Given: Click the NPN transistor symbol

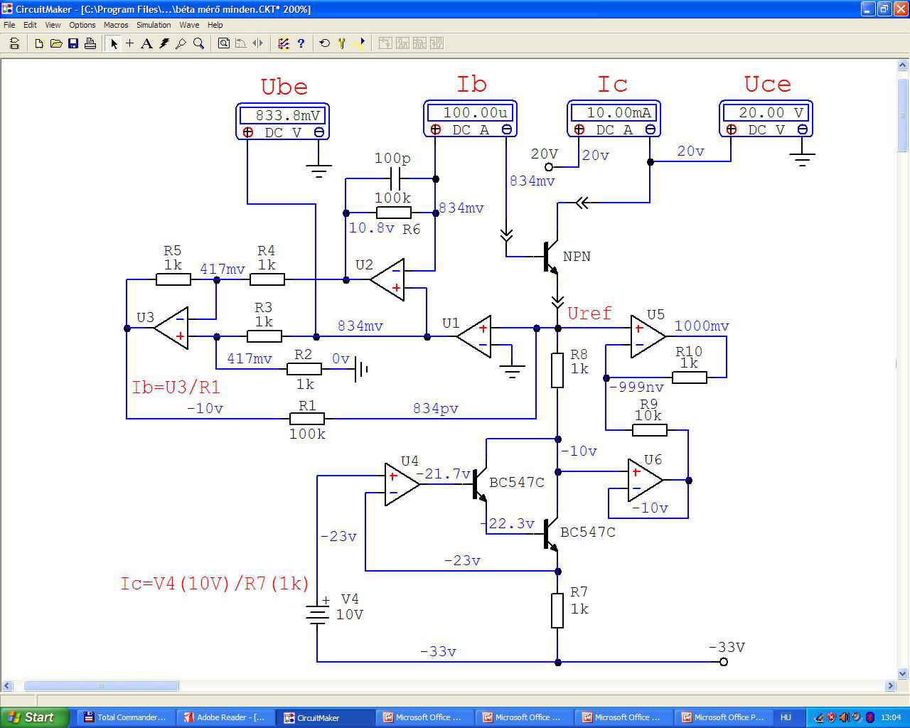Looking at the screenshot, I should (x=550, y=257).
